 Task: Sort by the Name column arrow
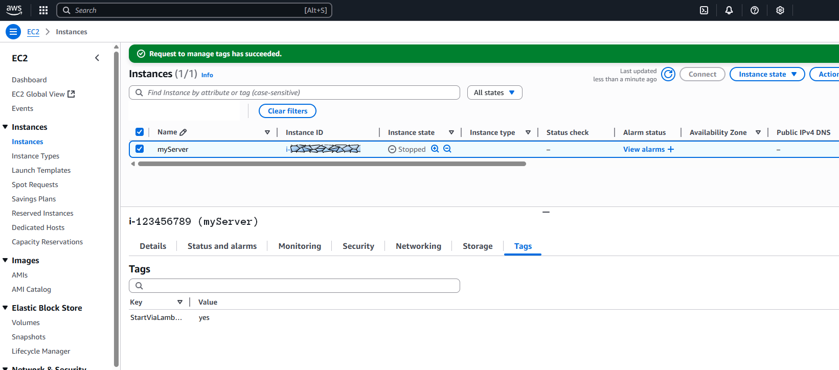(267, 132)
